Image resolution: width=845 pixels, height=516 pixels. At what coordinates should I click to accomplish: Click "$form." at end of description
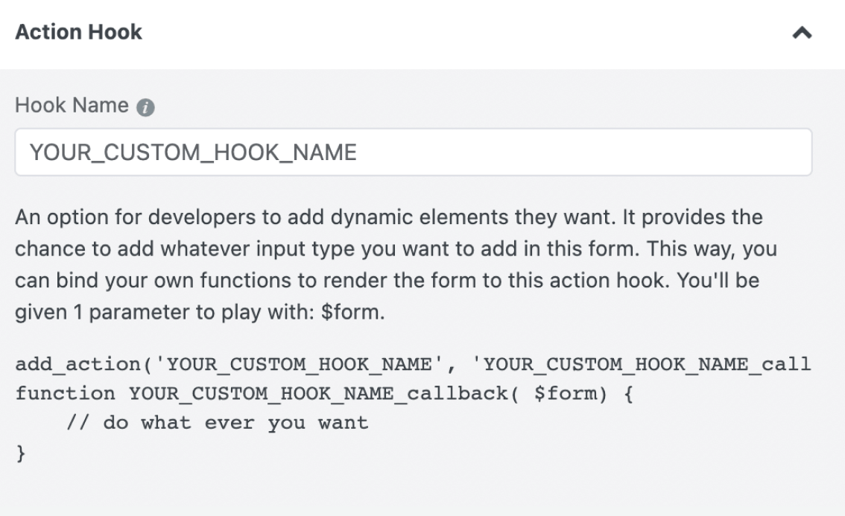pyautogui.click(x=352, y=312)
